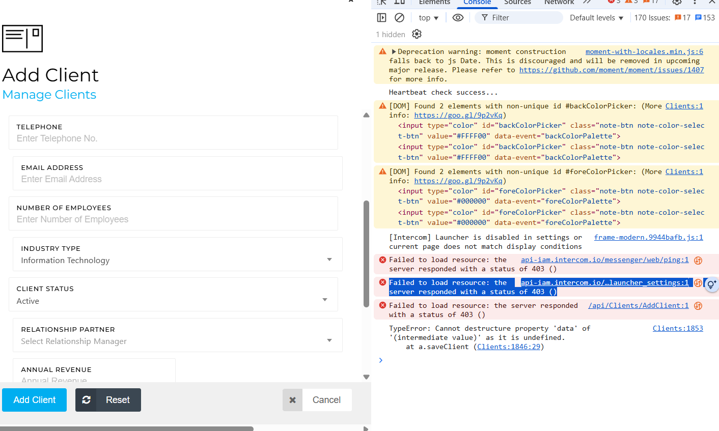Switch to the Console tab
Viewport: 719px width, 431px height.
click(477, 3)
